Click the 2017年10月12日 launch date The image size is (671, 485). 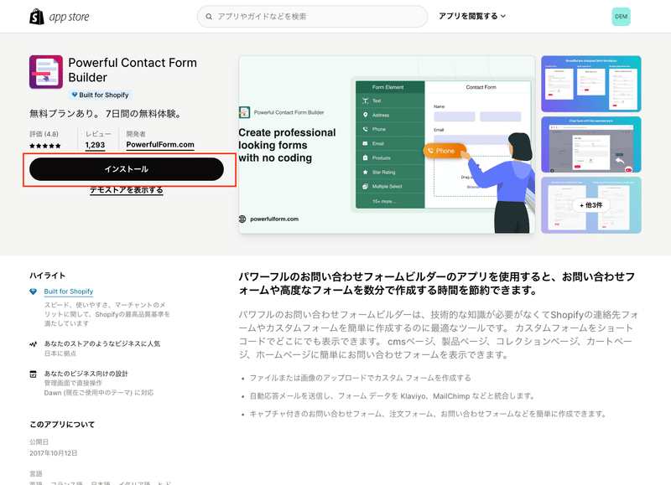54,453
